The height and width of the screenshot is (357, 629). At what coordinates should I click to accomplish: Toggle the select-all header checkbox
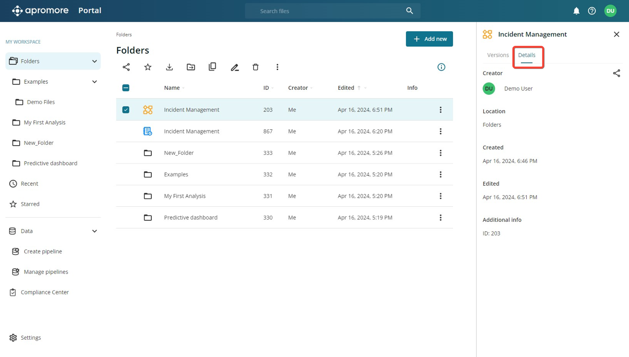coord(126,88)
